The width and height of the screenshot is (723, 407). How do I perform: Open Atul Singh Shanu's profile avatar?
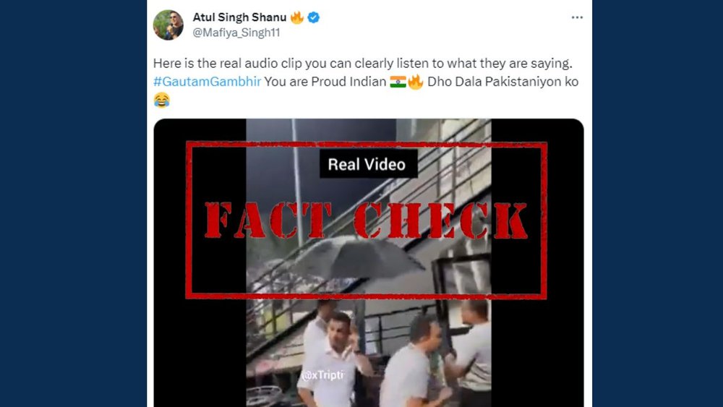click(168, 25)
